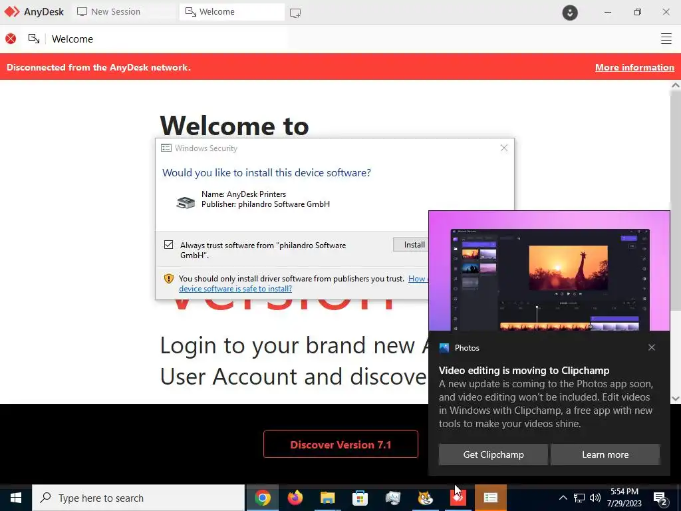Click the dark circular download arrow icon
The image size is (681, 511).
pyautogui.click(x=570, y=12)
